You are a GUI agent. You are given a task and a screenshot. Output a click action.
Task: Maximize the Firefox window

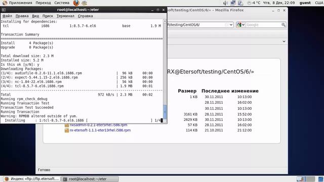click(x=278, y=10)
